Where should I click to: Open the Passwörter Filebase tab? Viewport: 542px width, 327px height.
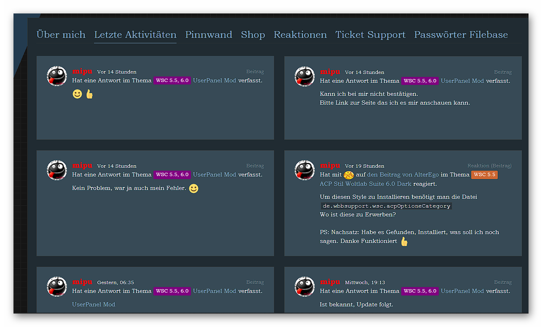click(461, 35)
